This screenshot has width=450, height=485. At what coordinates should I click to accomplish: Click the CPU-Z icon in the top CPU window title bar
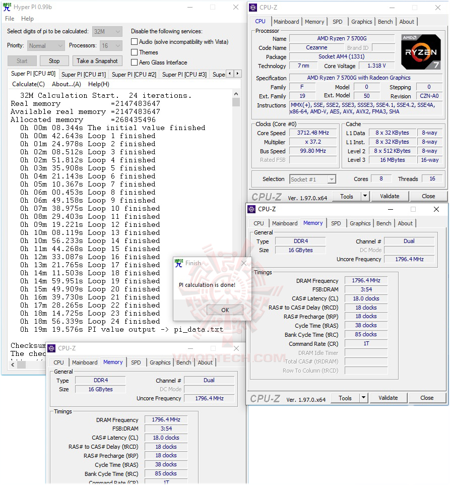point(253,8)
